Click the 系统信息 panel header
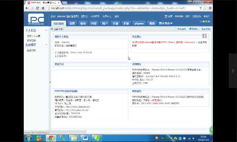 click(x=170, y=64)
